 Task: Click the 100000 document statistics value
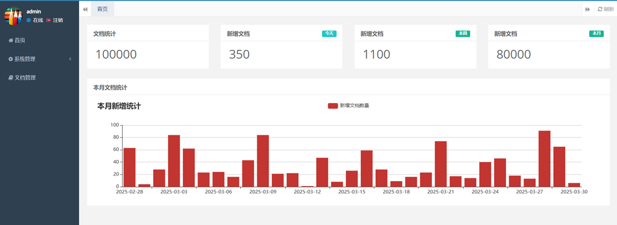[x=116, y=54]
